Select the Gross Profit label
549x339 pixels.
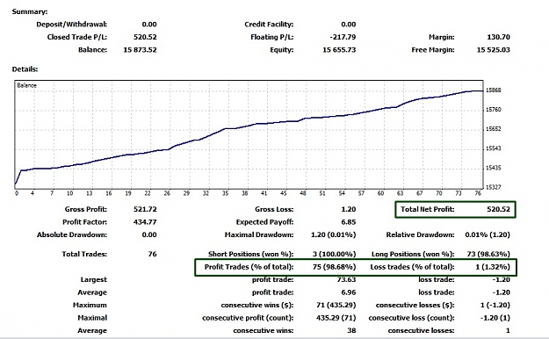tap(86, 209)
